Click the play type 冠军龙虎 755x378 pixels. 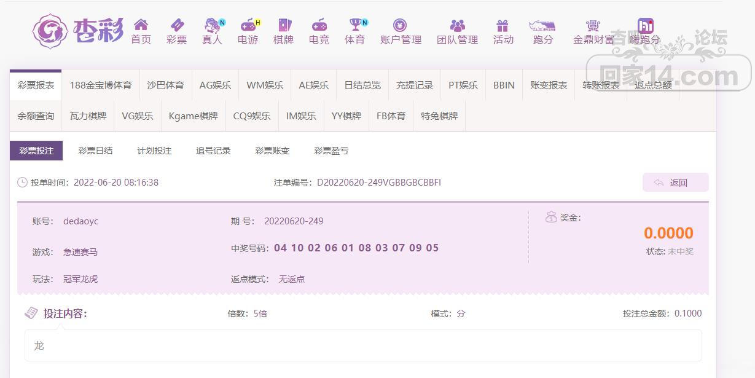click(80, 279)
